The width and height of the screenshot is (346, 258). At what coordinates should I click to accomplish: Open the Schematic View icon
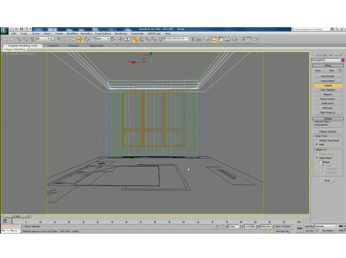pos(227,39)
